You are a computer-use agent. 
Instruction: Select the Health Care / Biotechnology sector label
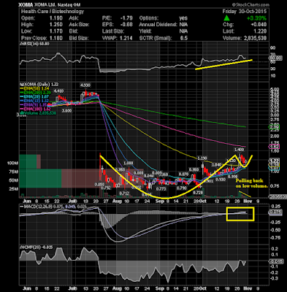point(53,12)
